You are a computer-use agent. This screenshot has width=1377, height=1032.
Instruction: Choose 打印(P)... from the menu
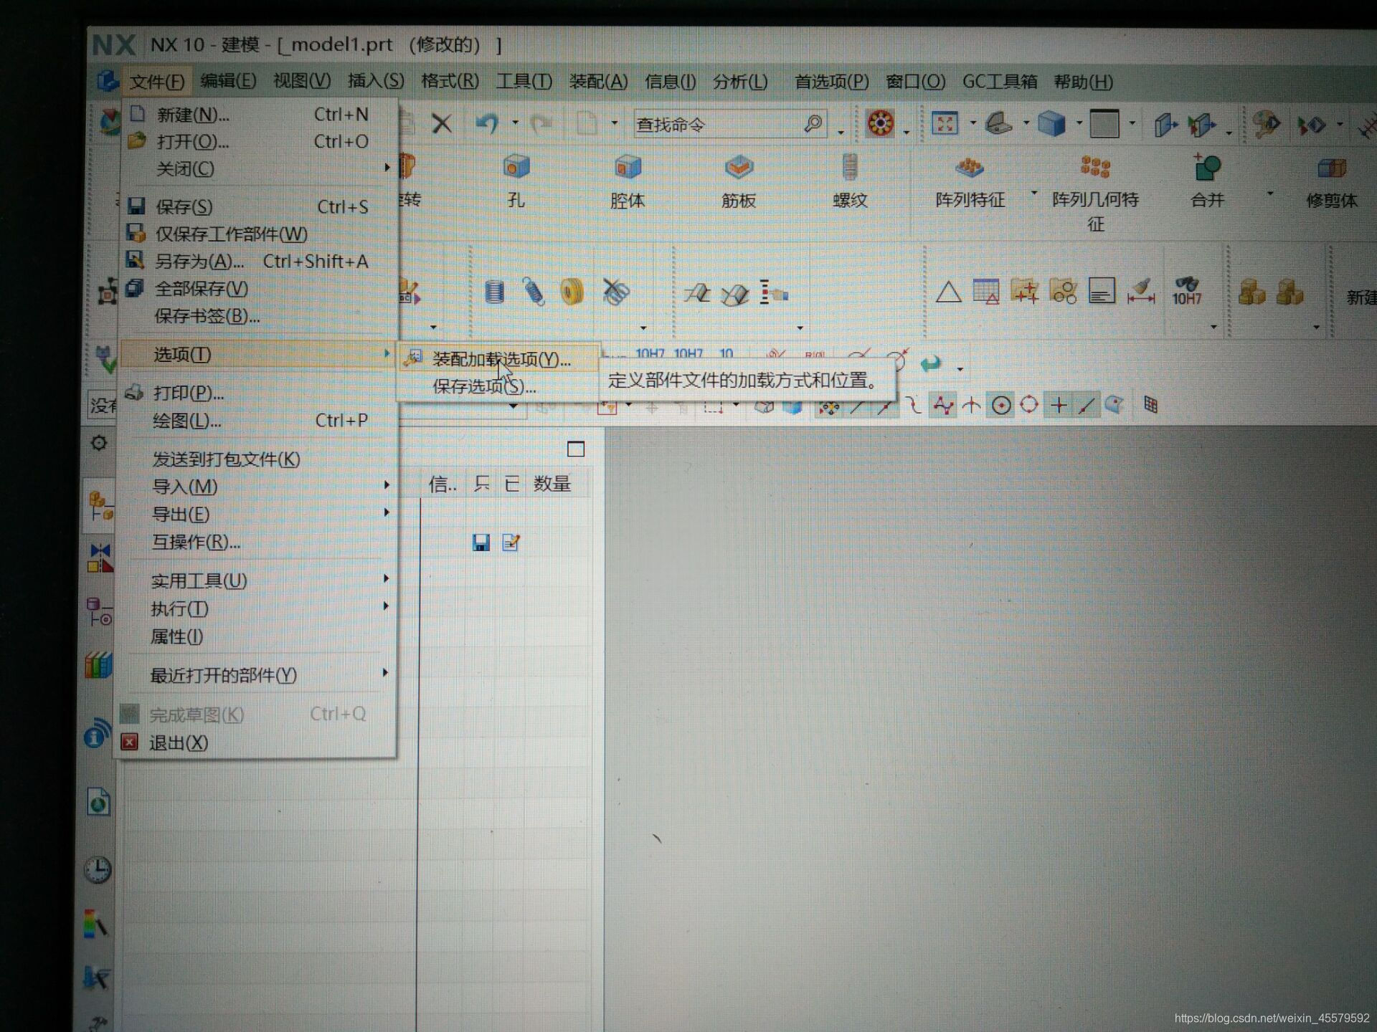[x=258, y=393]
